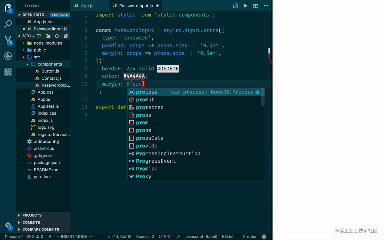
Task: Open the editor More Actions ellipsis
Action: pos(266,6)
